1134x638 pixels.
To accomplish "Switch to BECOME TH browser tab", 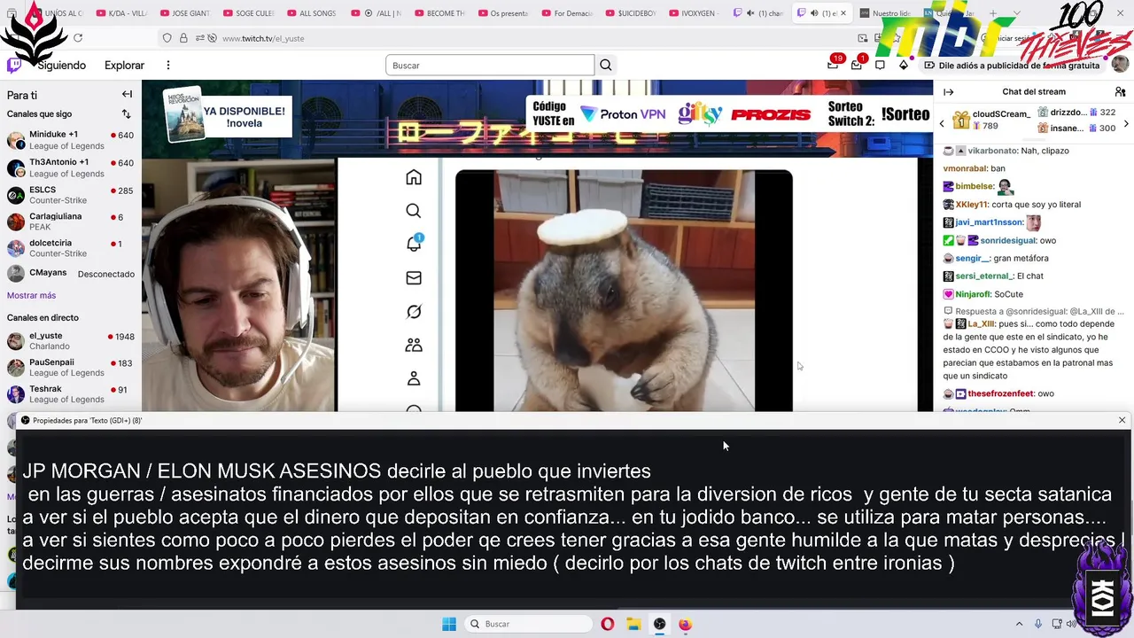I will pos(439,13).
